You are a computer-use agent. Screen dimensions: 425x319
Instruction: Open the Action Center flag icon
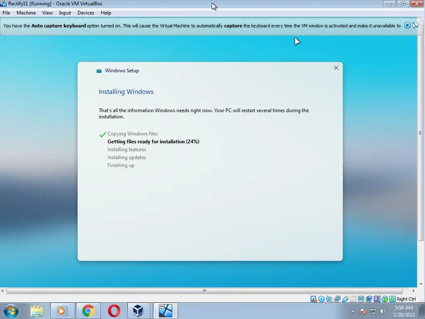363,311
